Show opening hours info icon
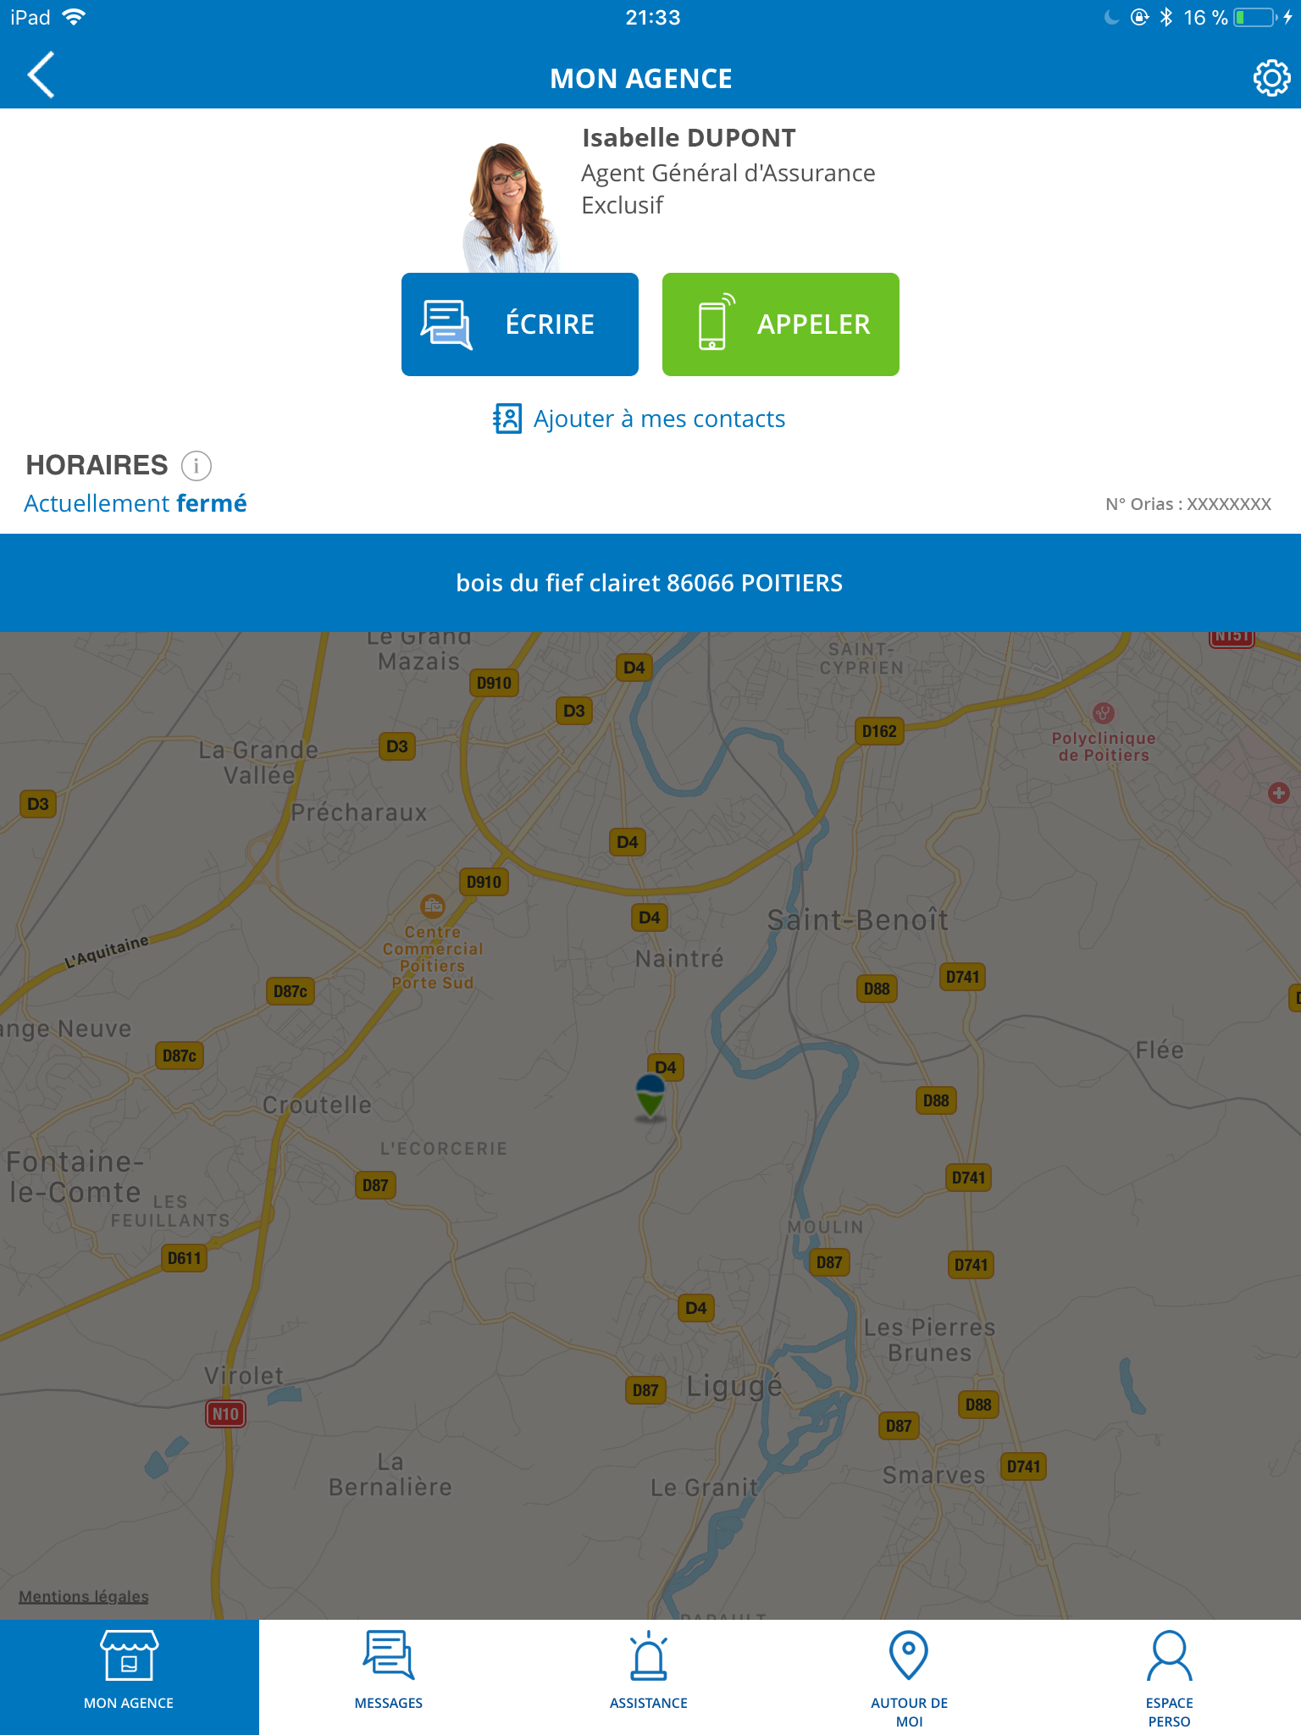This screenshot has width=1301, height=1735. click(197, 465)
